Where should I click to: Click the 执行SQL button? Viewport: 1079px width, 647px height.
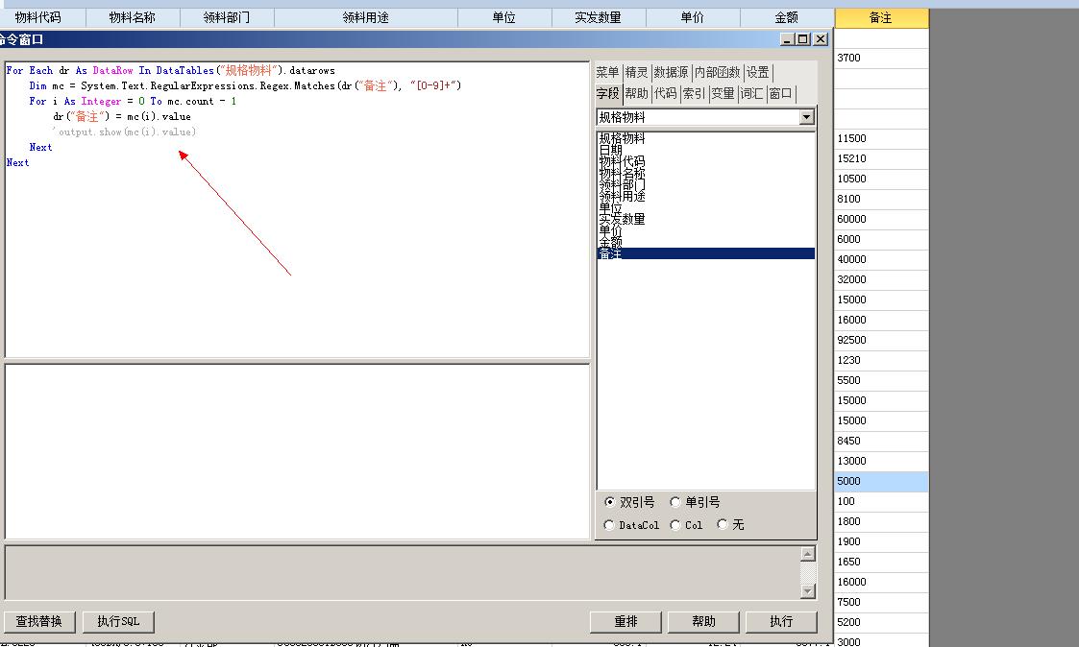(x=118, y=621)
